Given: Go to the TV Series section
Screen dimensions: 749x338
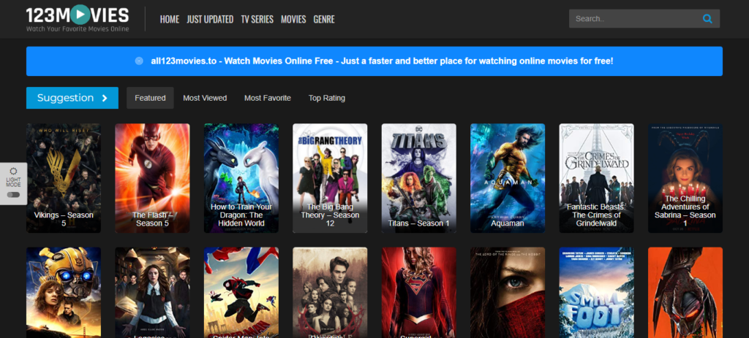Looking at the screenshot, I should click(x=257, y=20).
